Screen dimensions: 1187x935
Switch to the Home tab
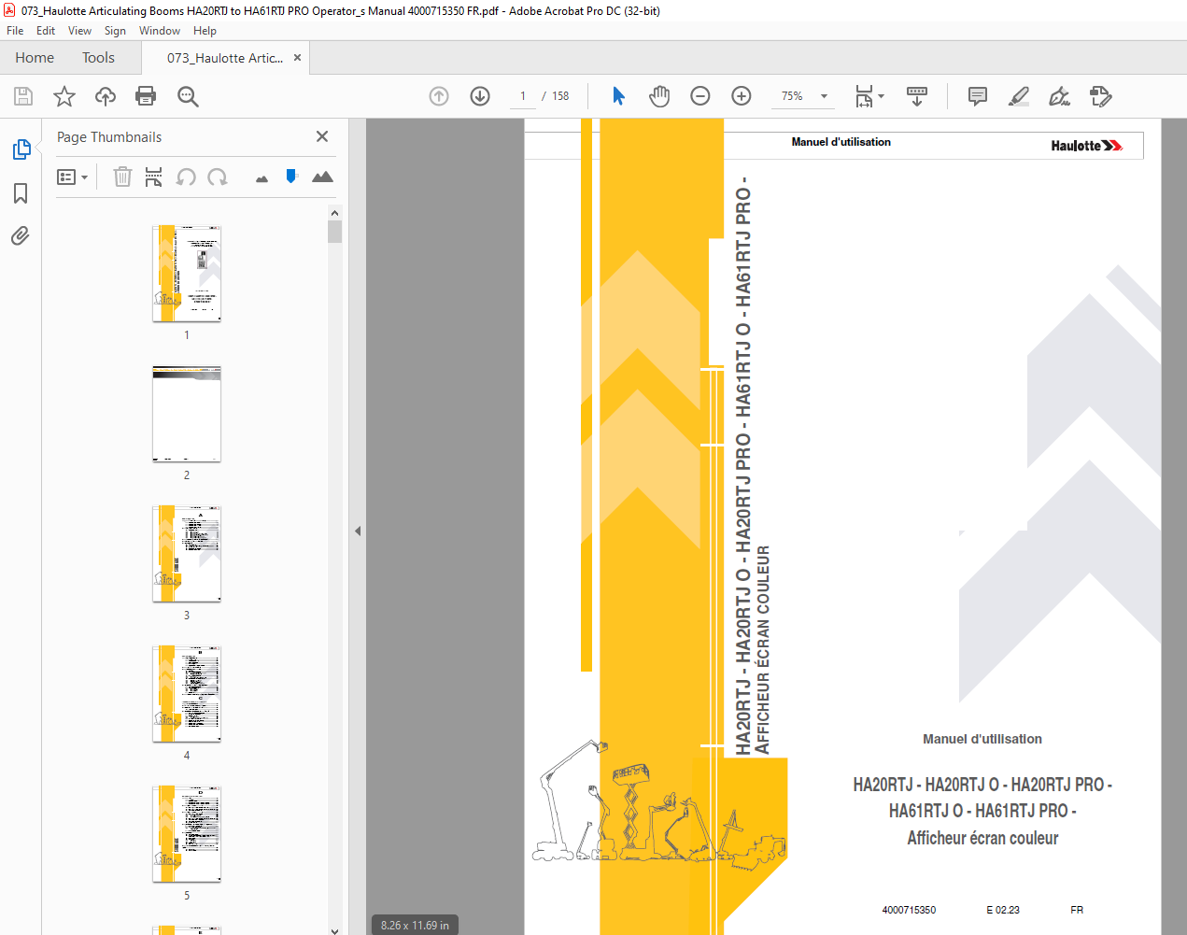click(35, 58)
